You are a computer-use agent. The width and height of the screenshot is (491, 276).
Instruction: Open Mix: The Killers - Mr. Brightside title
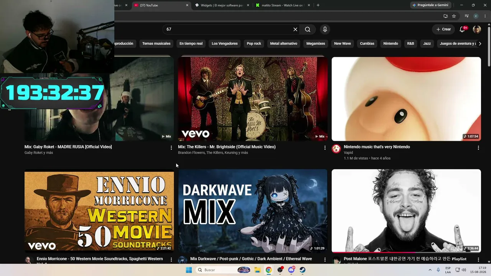click(x=227, y=147)
